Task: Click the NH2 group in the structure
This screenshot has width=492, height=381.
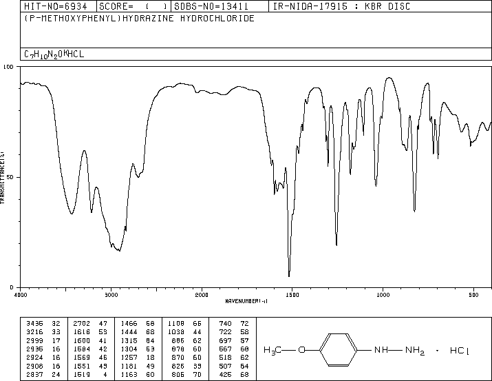Action: coord(415,351)
